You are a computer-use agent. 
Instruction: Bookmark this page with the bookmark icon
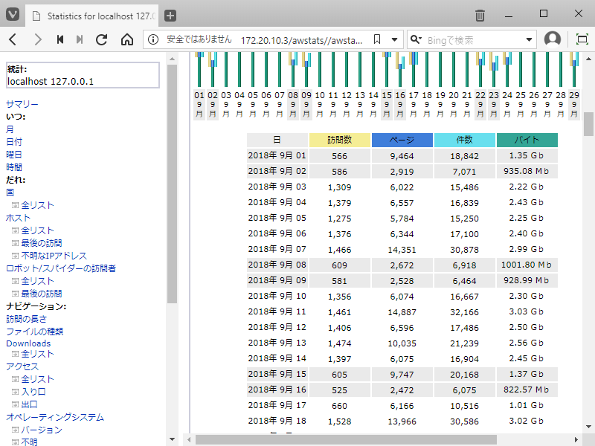point(377,39)
